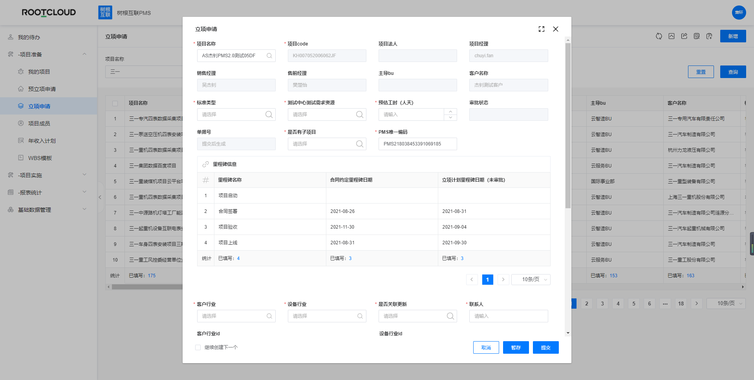This screenshot has height=380, width=754.
Task: Click the refresh icon in toolbar
Action: point(659,36)
